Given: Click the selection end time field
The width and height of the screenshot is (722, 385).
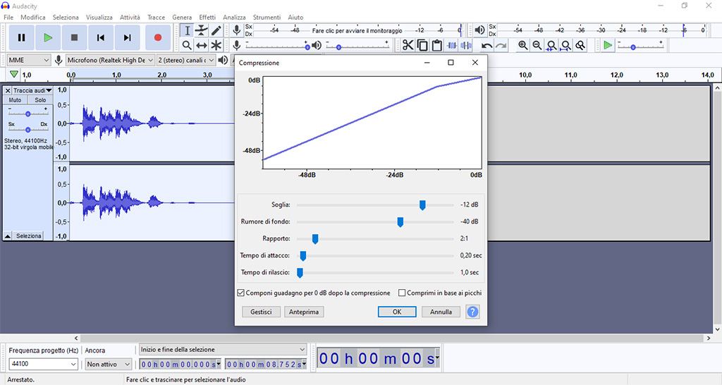Looking at the screenshot, I should coord(266,365).
